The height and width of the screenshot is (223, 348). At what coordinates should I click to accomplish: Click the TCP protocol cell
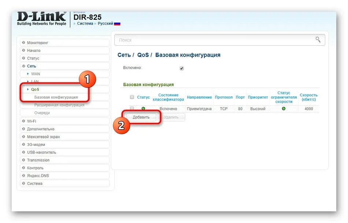coord(223,109)
